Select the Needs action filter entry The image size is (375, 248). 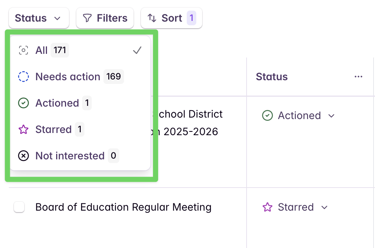pos(68,77)
